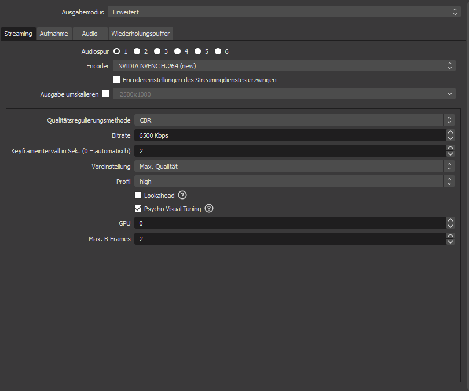Switch to the Aufnahme tab
The height and width of the screenshot is (391, 469).
click(54, 34)
